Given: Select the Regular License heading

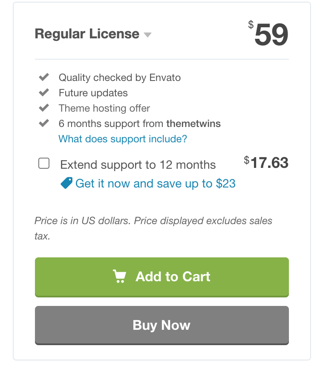Looking at the screenshot, I should [x=87, y=34].
